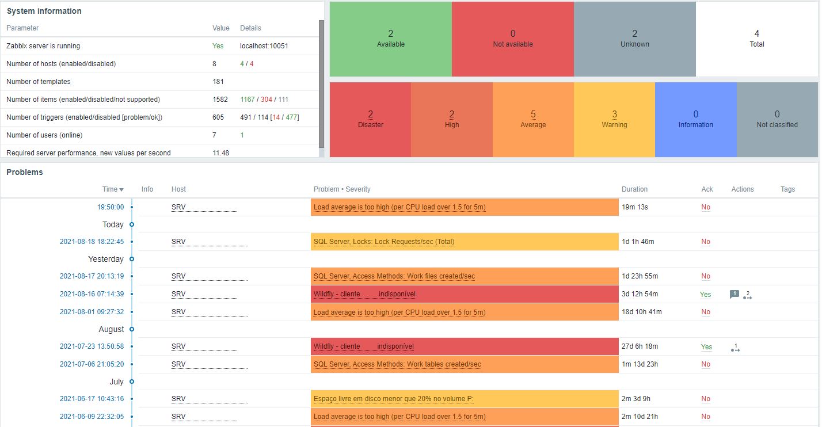Image resolution: width=822 pixels, height=427 pixels.
Task: Click the July timeline marker circle
Action: click(132, 382)
